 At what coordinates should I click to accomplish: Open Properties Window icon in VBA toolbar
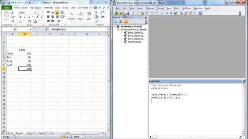click(186, 13)
